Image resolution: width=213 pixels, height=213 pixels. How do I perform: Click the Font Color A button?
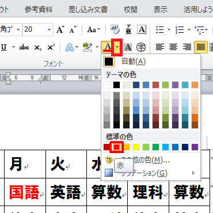pyautogui.click(x=107, y=47)
